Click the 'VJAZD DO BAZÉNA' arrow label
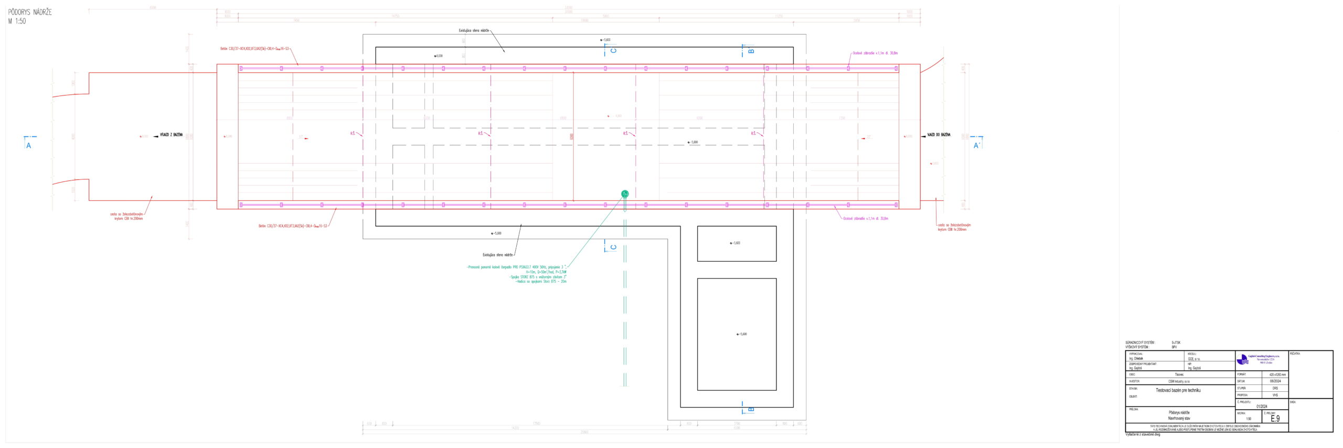 (x=938, y=135)
